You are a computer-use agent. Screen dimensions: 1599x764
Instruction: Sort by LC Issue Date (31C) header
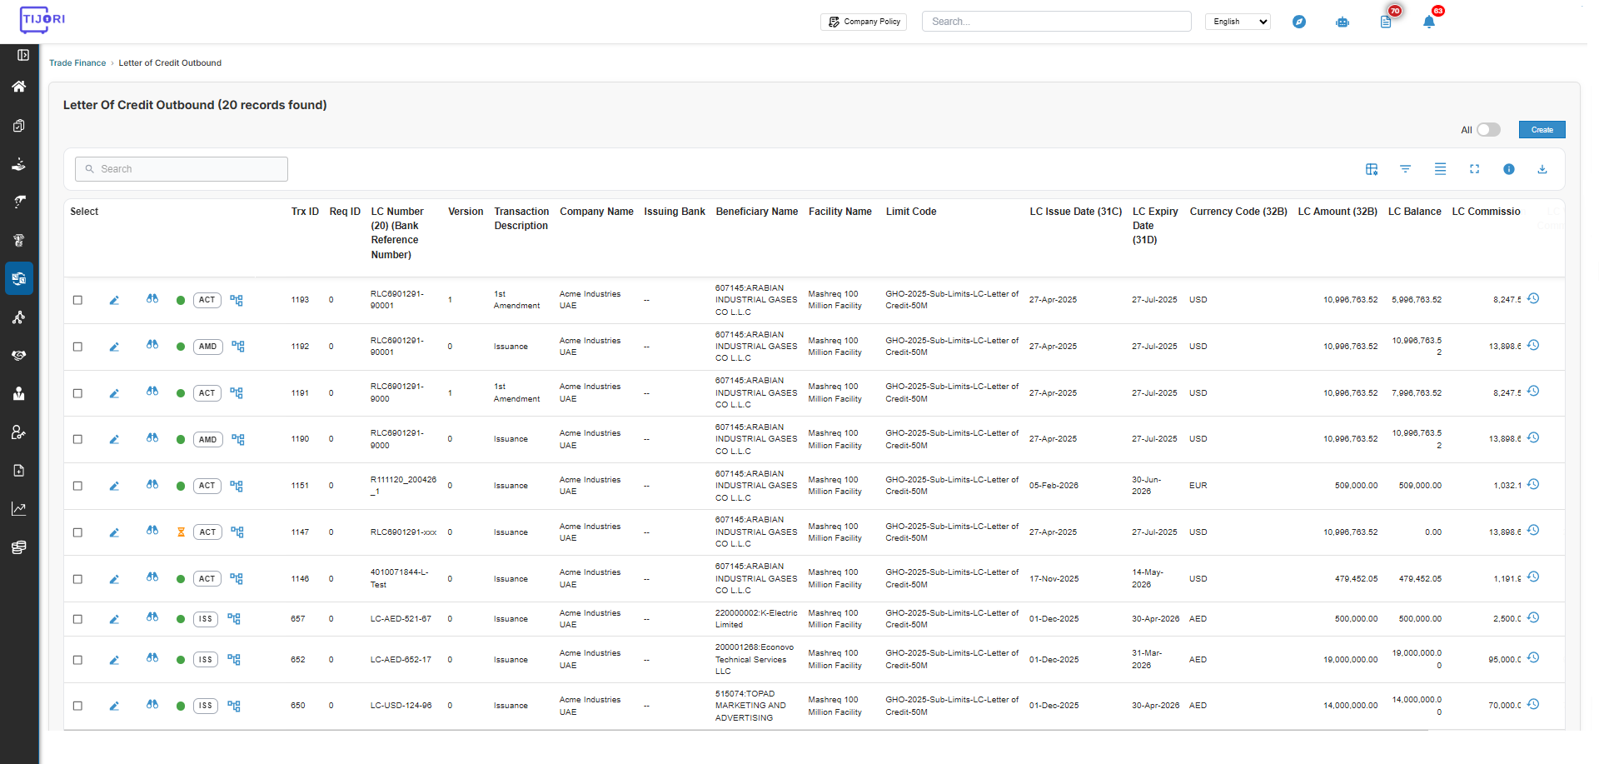[1075, 212]
